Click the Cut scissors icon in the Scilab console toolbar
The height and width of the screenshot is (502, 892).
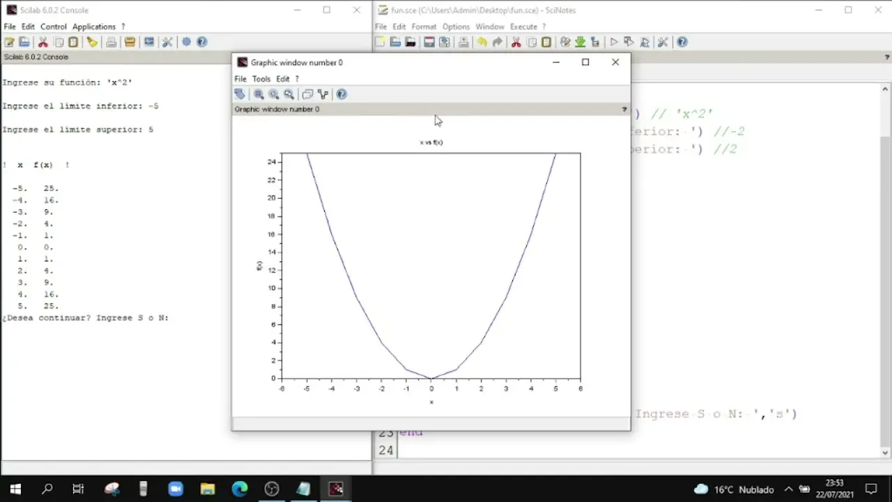tap(43, 43)
